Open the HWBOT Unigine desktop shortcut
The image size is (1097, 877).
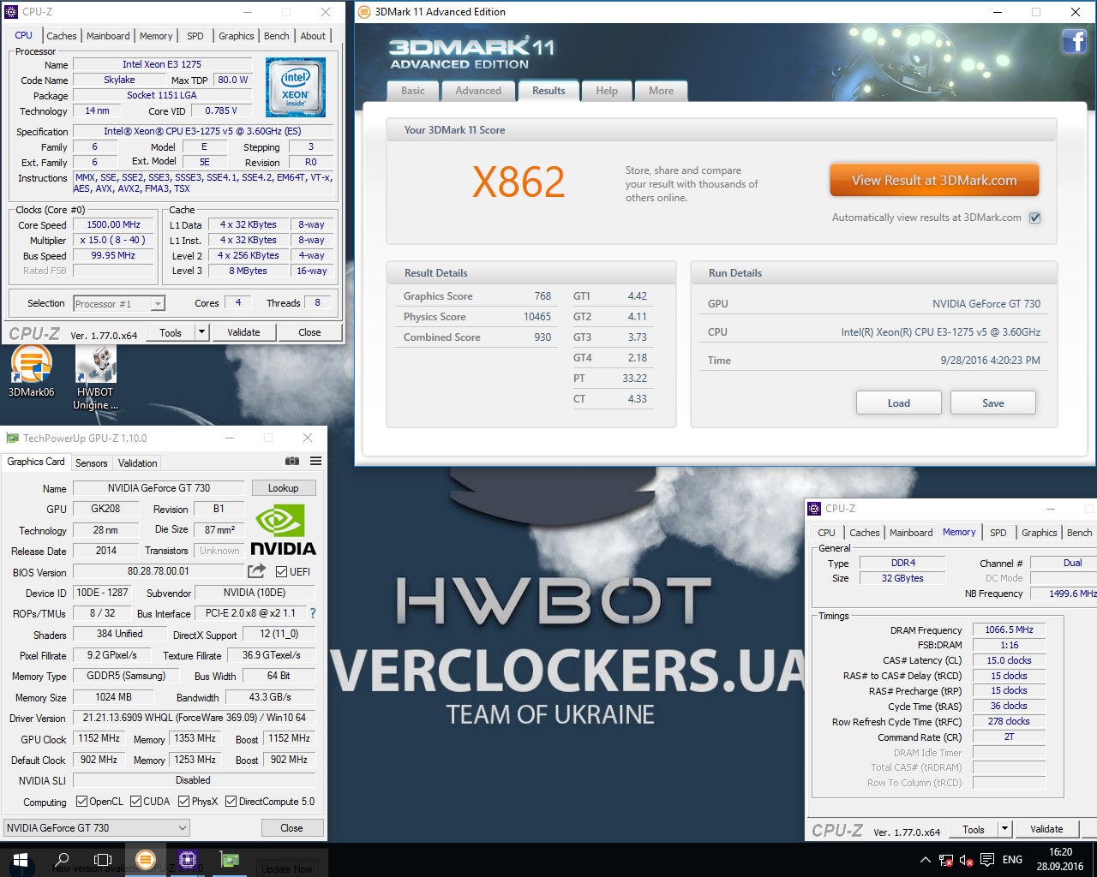95,377
